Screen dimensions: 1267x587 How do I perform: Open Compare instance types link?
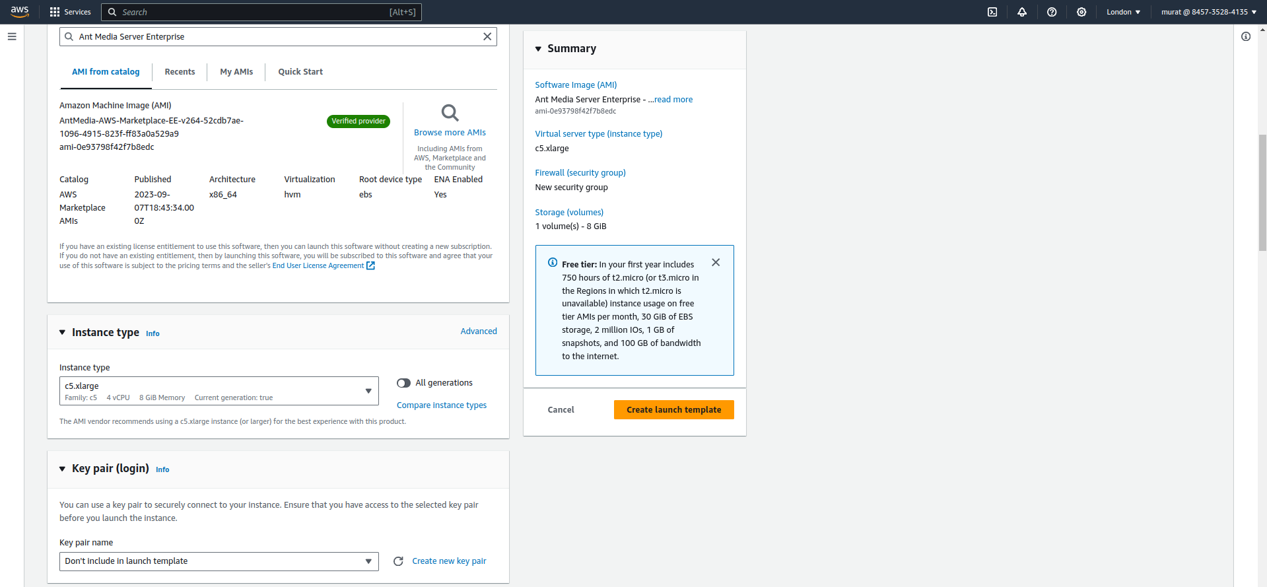442,405
